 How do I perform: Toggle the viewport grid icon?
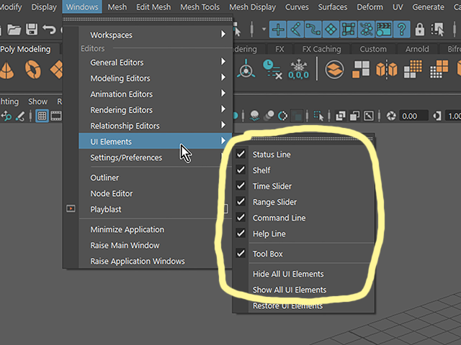coord(42,116)
